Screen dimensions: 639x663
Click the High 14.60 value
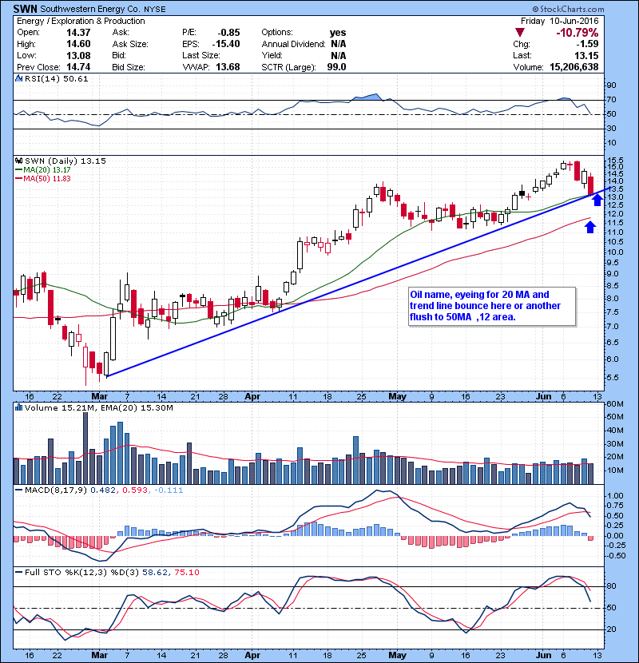coord(78,44)
